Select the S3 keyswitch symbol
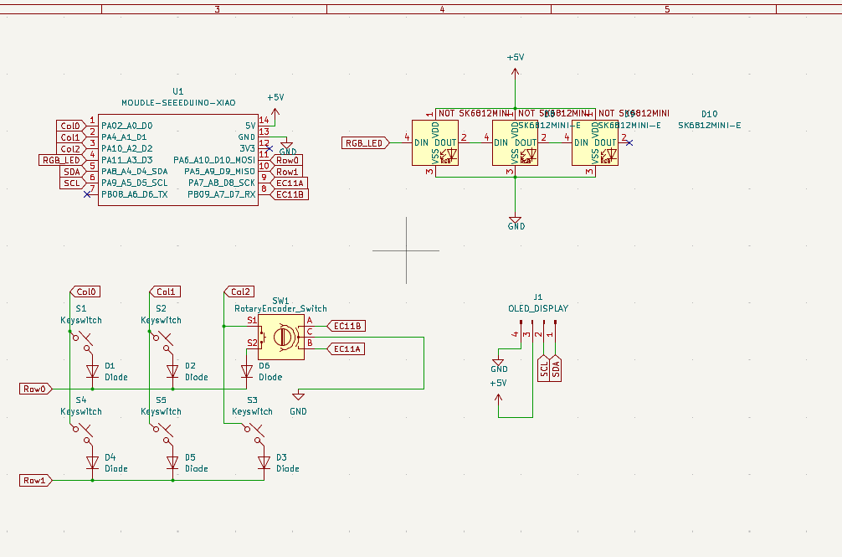This screenshot has width=842, height=557. click(x=254, y=435)
